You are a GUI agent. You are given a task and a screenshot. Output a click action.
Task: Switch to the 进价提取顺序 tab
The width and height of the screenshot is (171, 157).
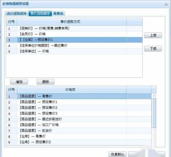tap(17, 14)
